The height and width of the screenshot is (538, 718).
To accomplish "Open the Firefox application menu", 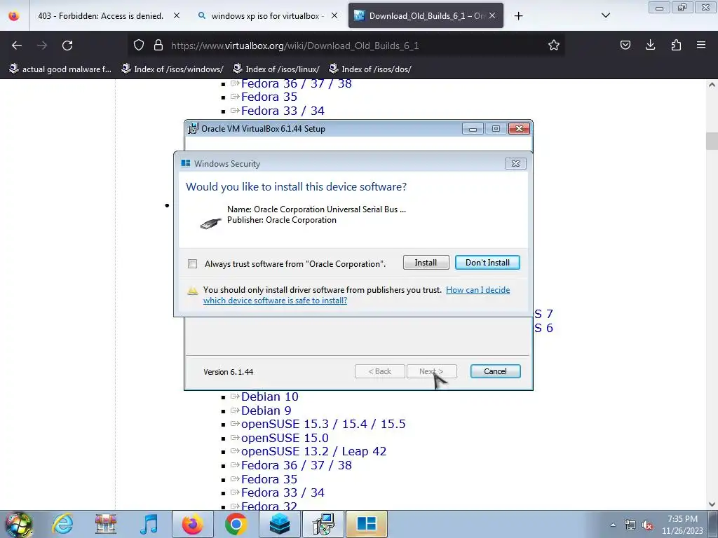I will coord(701,45).
